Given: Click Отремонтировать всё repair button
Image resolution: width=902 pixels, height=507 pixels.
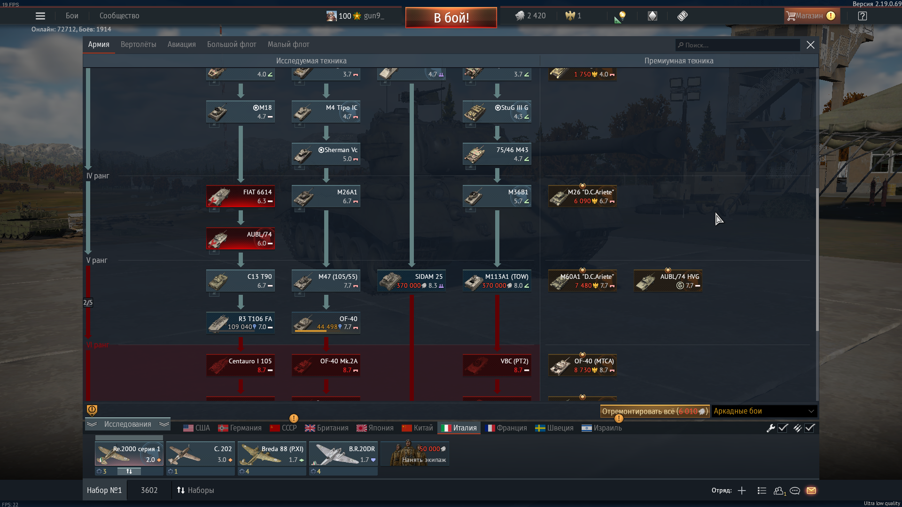Looking at the screenshot, I should pos(655,411).
